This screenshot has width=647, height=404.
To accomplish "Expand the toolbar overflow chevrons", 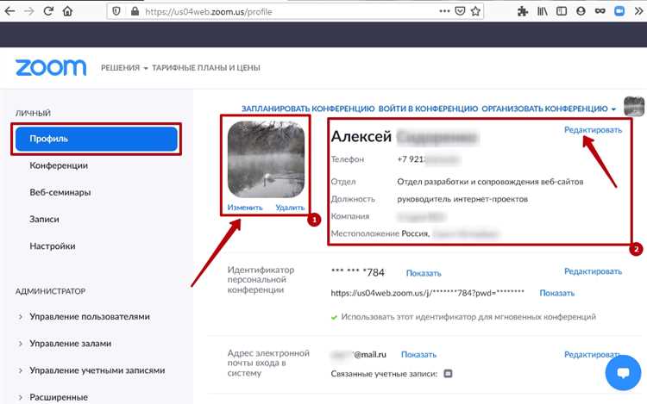I will coord(638,11).
